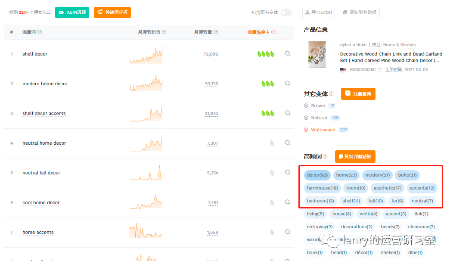Select the Brown variant radio option
450x261 pixels.
click(x=306, y=106)
